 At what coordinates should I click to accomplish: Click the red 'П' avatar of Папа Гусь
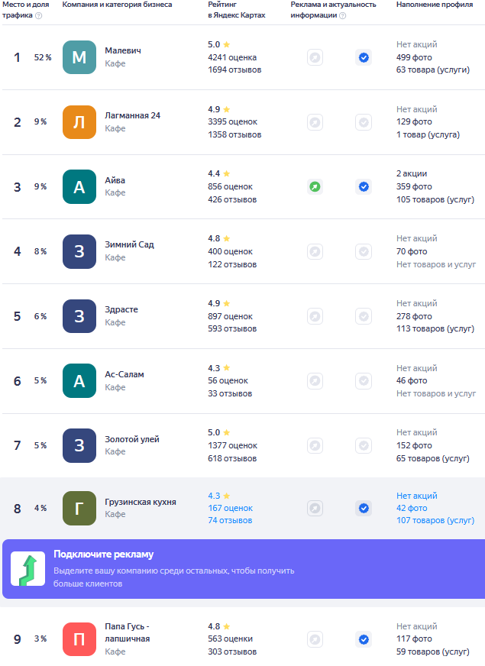[x=79, y=639]
